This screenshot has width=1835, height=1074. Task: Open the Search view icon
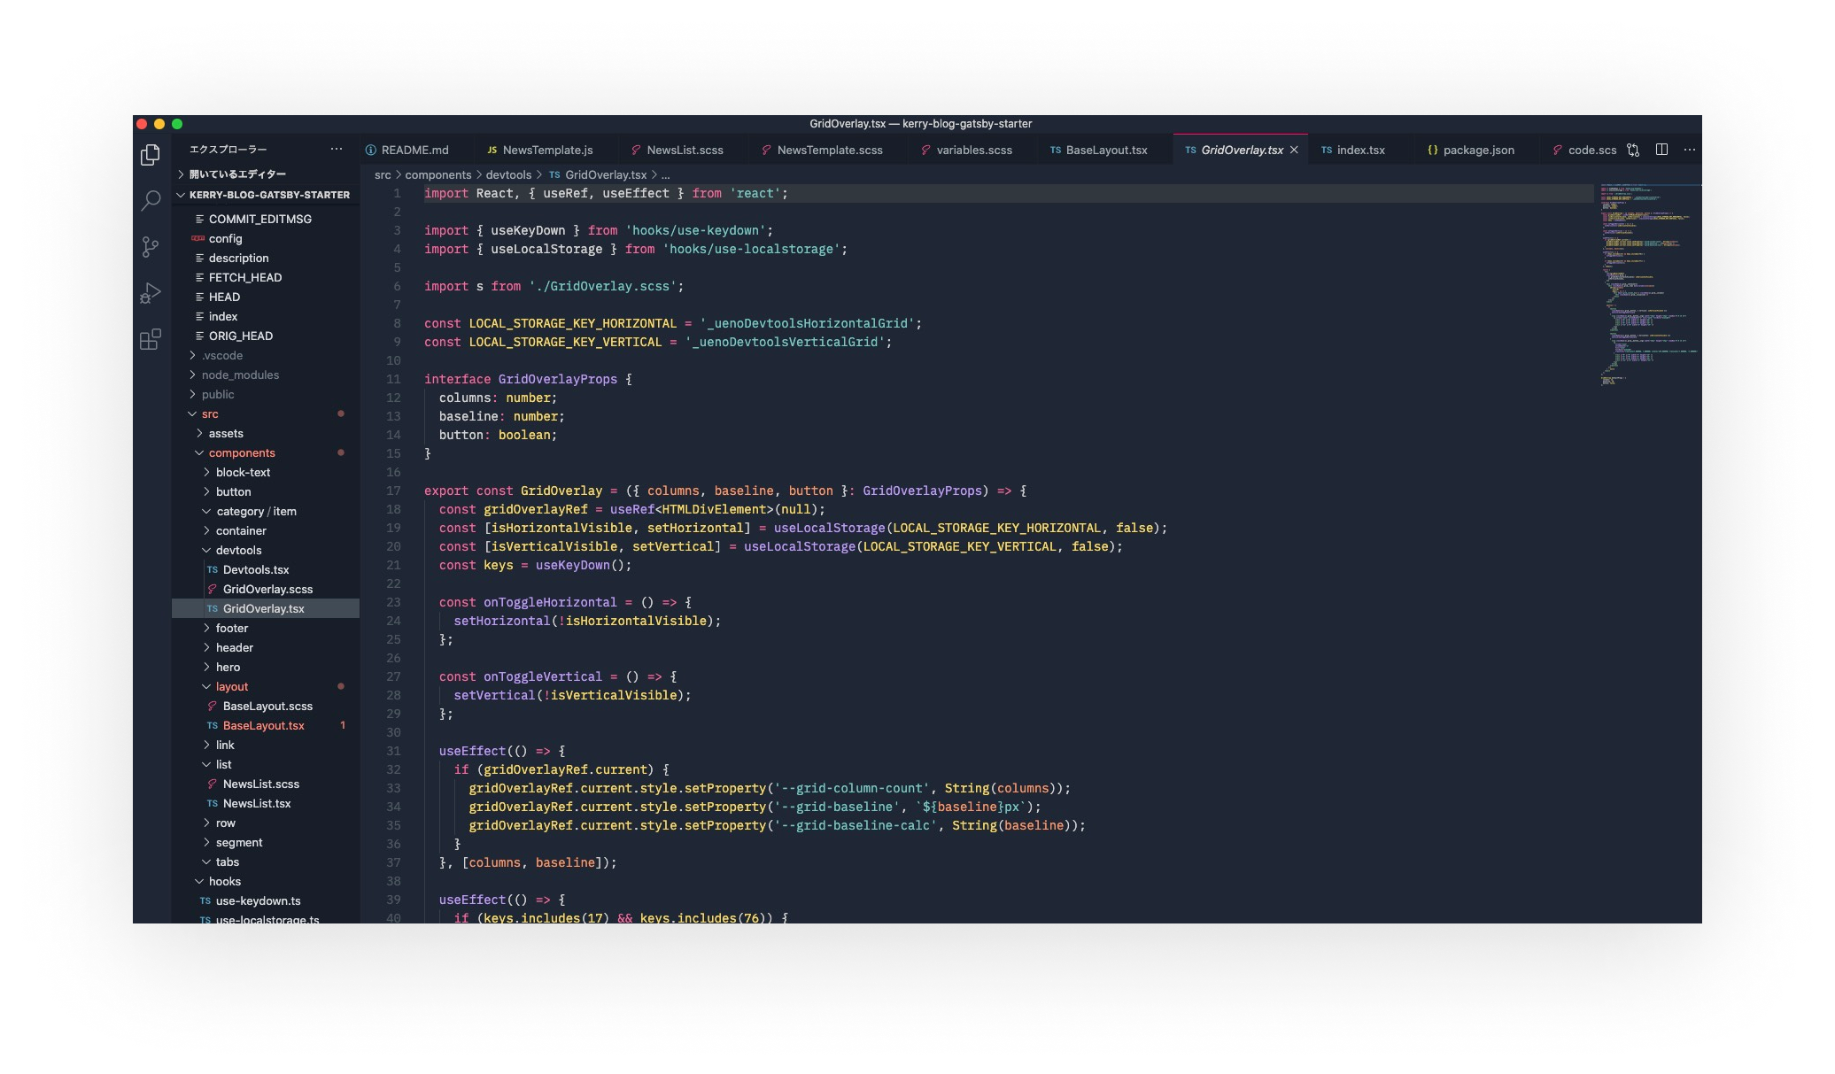pos(151,201)
